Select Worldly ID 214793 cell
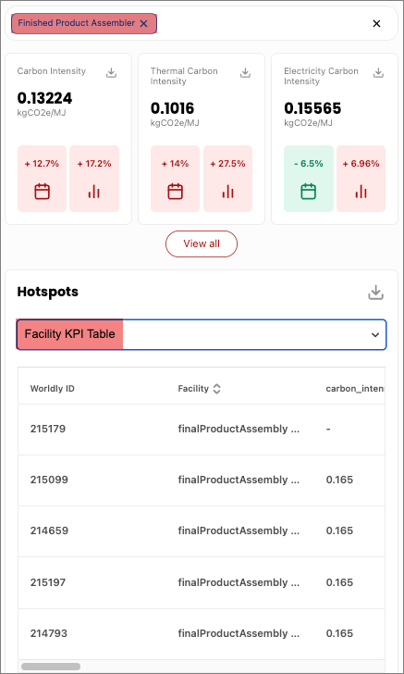This screenshot has height=674, width=404. tap(48, 633)
